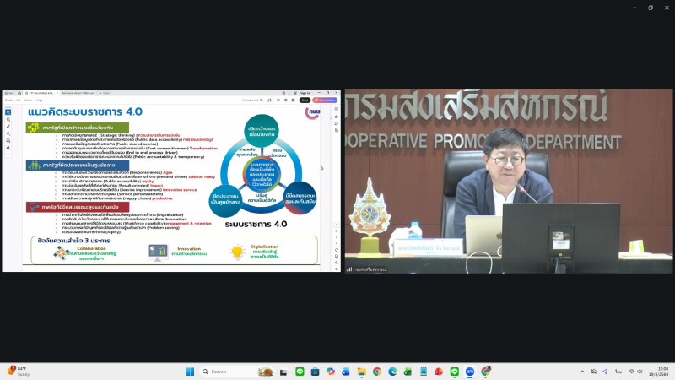The image size is (675, 380).
Task: Select the top blue tool in the left sidebar
Action: pos(8,111)
